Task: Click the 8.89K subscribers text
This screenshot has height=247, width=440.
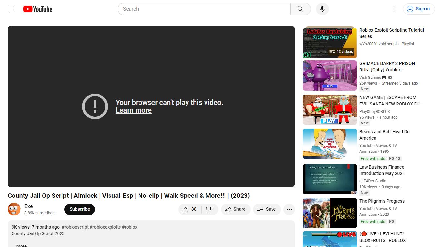Action: pos(40,213)
